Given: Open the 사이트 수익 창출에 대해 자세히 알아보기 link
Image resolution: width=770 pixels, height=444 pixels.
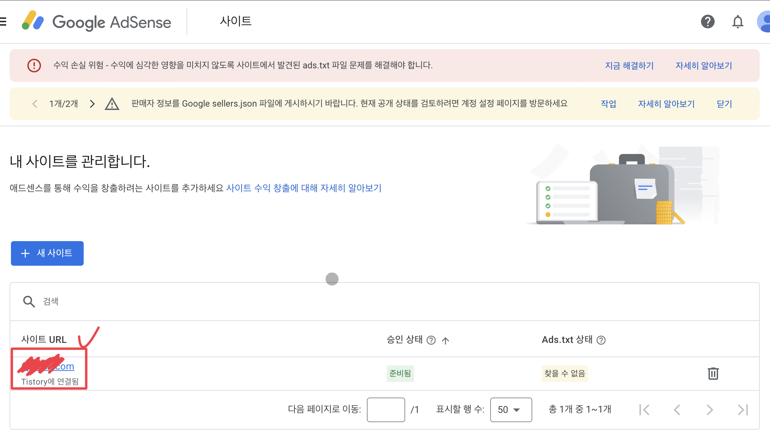Looking at the screenshot, I should [x=304, y=188].
